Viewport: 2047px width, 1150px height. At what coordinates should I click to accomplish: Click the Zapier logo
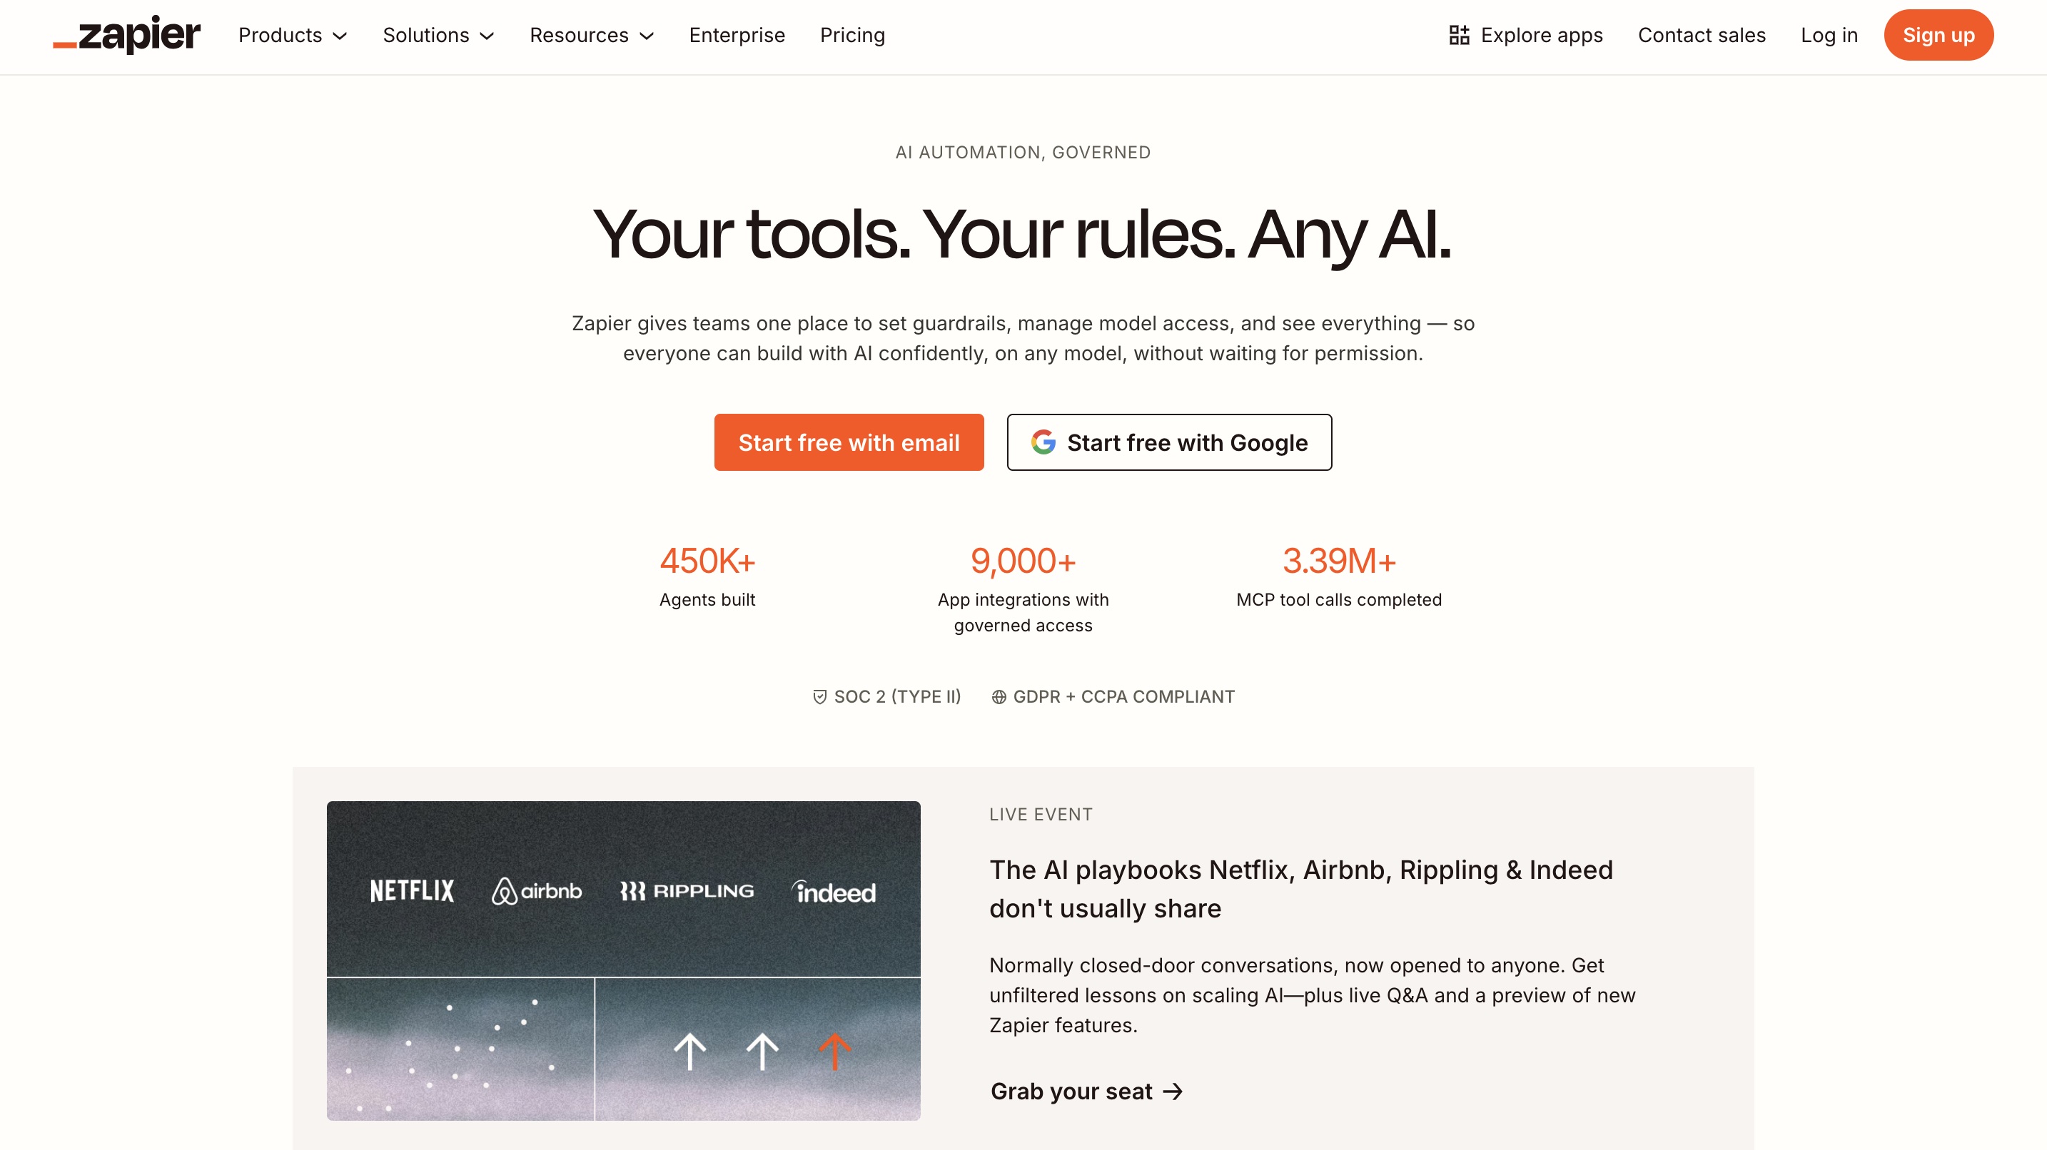127,35
